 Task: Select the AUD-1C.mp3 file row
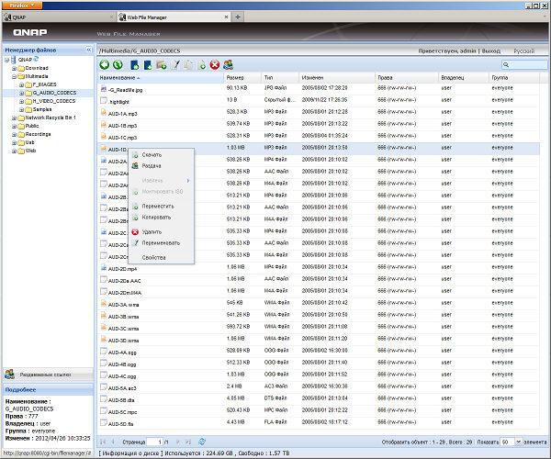(318, 136)
